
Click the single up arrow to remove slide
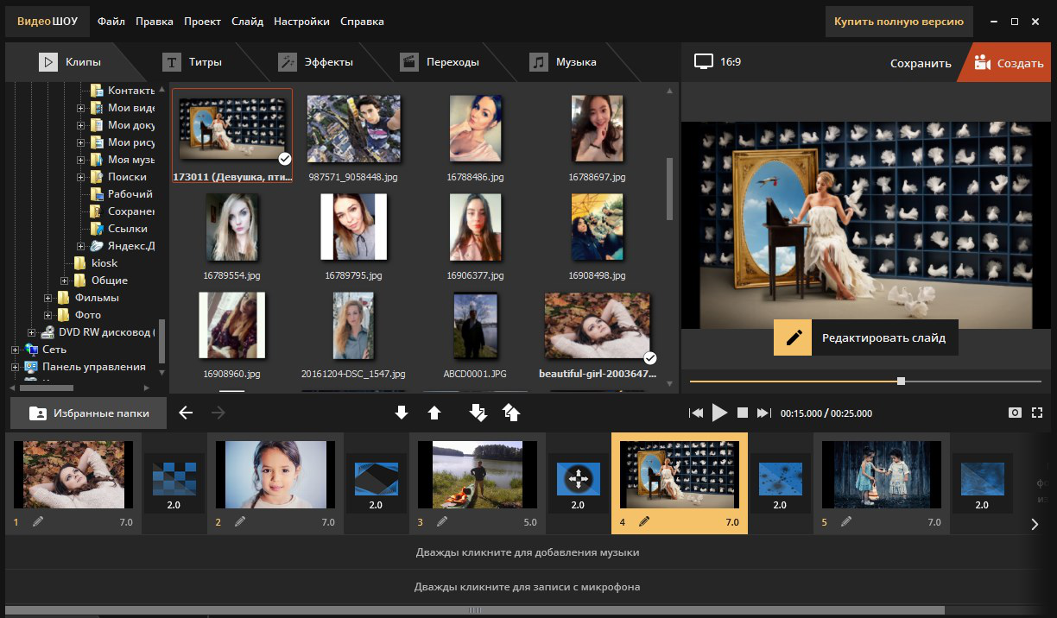434,413
